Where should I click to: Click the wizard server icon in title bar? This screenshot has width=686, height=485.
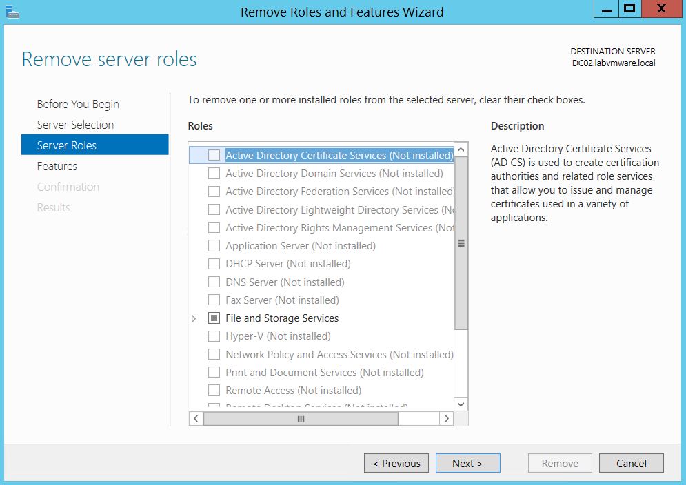point(12,12)
